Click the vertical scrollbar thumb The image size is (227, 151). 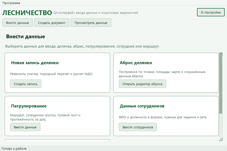221,83
